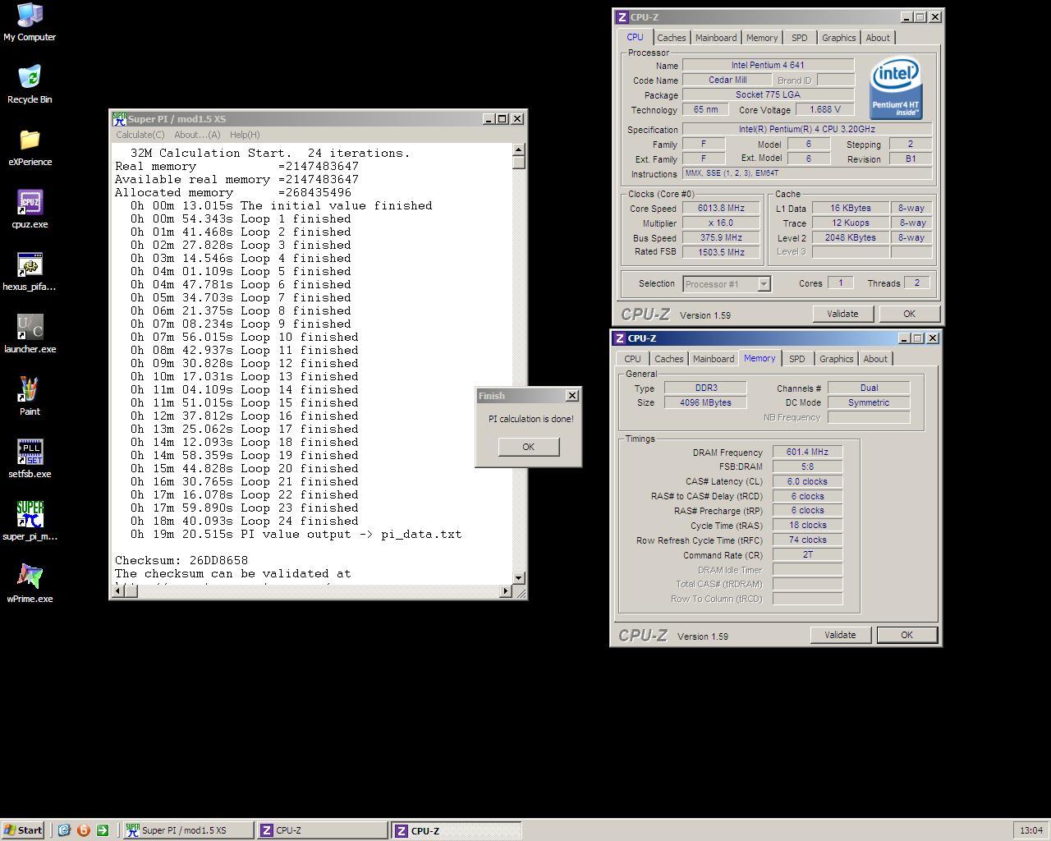This screenshot has width=1051, height=841.
Task: Click the memory Size value 4096 MBytes
Action: pos(705,402)
